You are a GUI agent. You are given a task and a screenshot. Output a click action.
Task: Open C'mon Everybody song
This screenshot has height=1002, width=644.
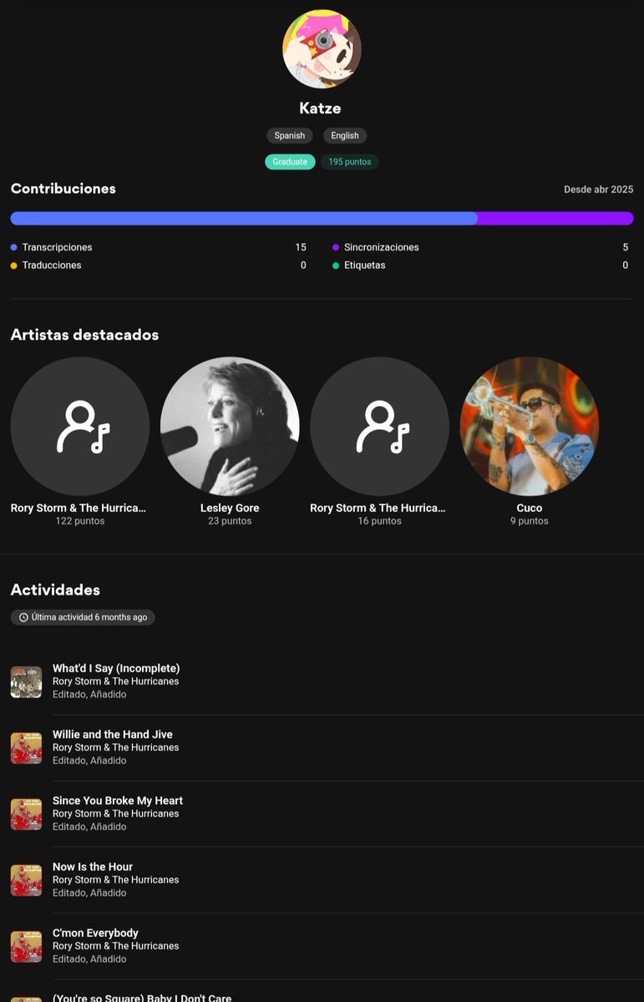tap(95, 933)
